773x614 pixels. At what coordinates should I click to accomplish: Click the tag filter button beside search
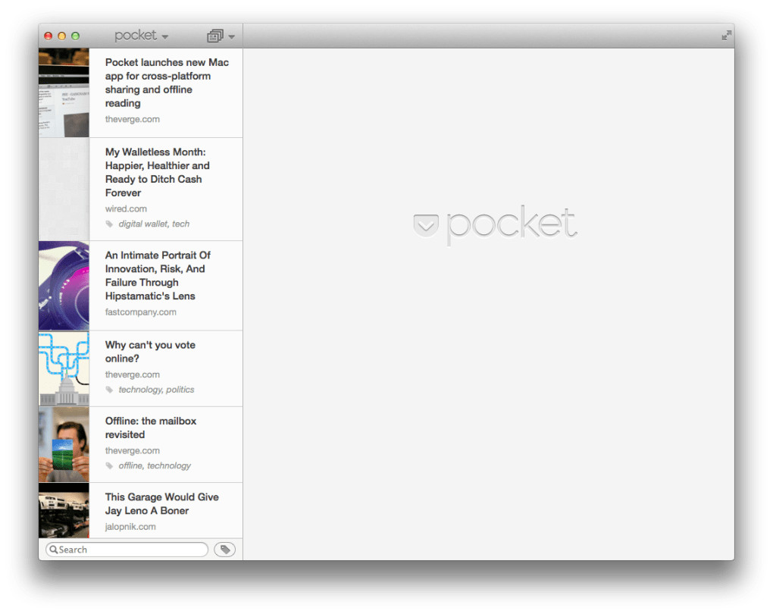coord(225,550)
